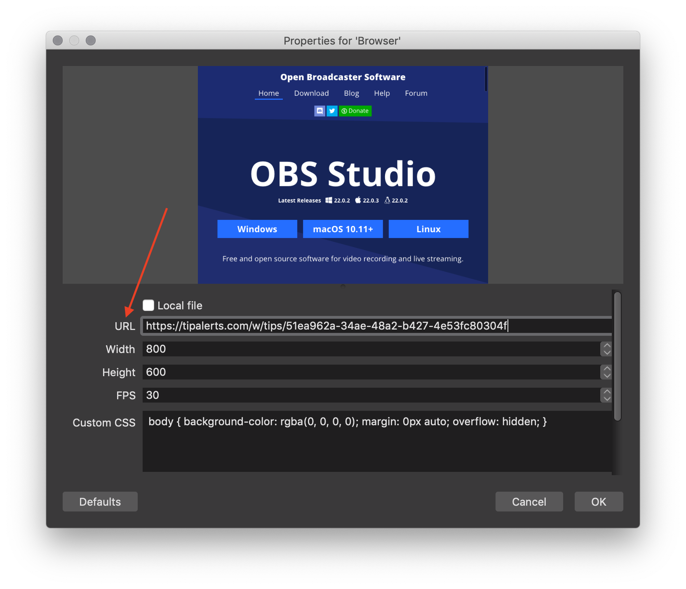Enable the Local file checkbox

148,305
